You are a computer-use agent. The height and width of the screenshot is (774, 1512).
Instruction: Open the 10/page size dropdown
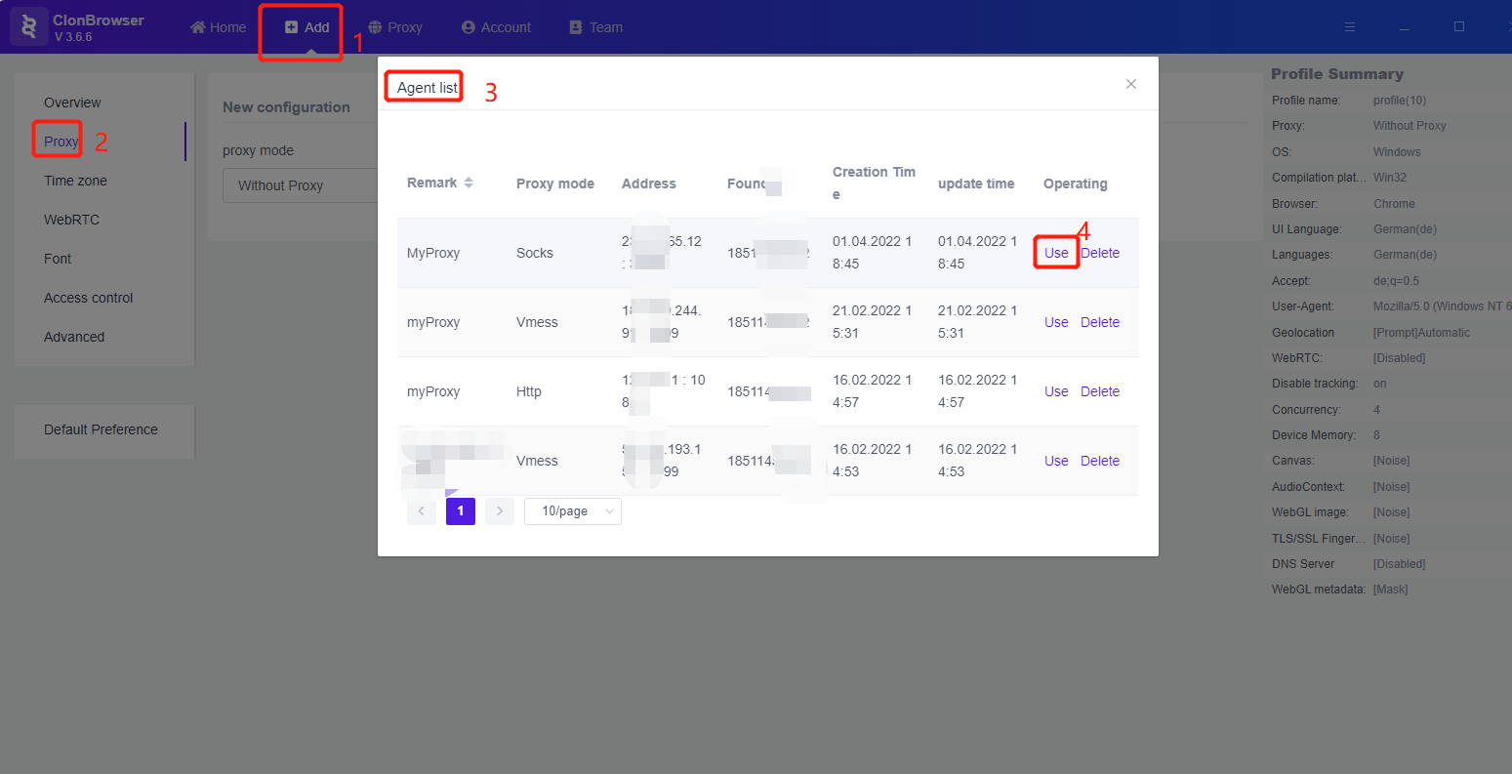tap(573, 511)
